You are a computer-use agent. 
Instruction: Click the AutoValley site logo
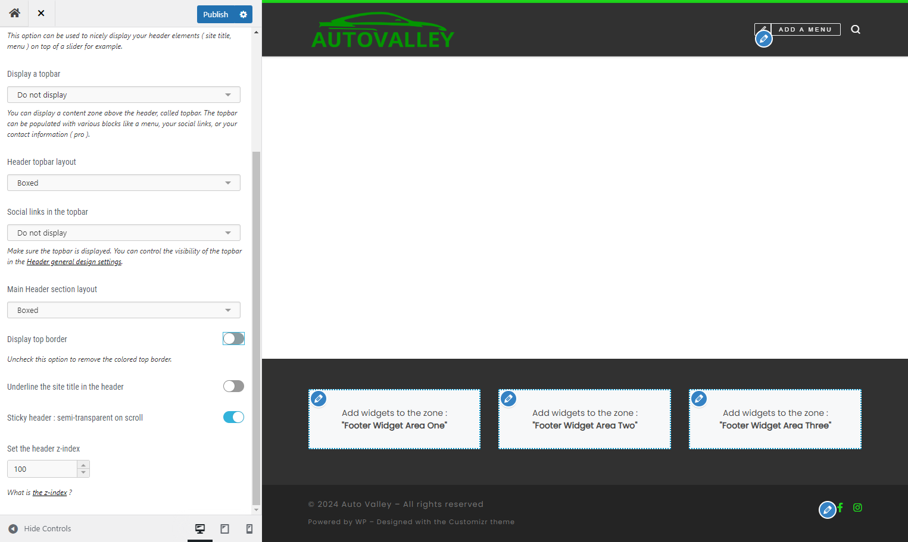pyautogui.click(x=383, y=30)
